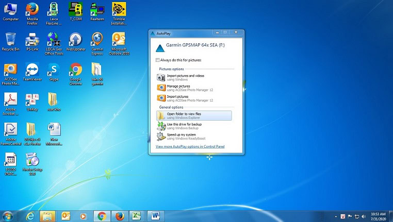The width and height of the screenshot is (393, 222).
Task: Select the ACDSee Photo Manager desktop shortcut
Action: pyautogui.click(x=10, y=74)
